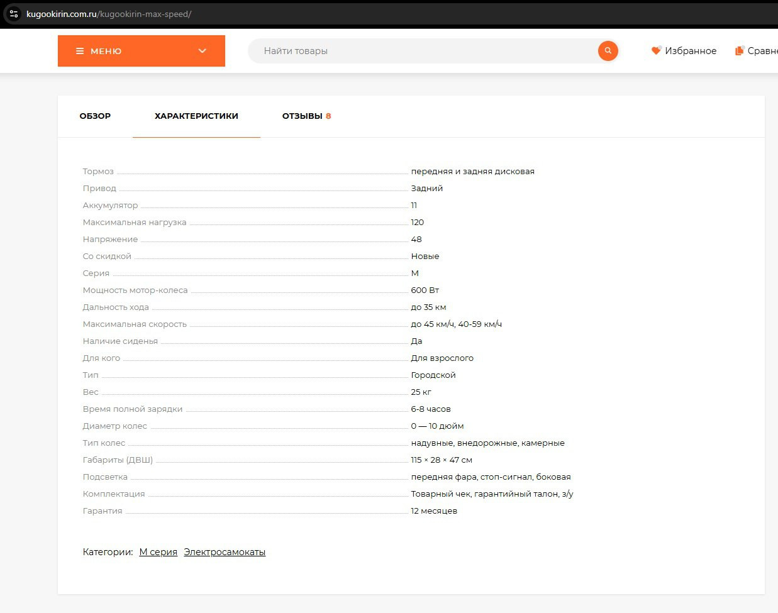Viewport: 778px width, 613px height.
Task: Click the heart icon next to Избранное
Action: point(656,51)
